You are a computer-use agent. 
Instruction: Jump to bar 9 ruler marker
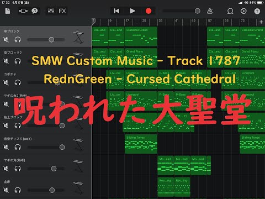(x=110, y=20)
